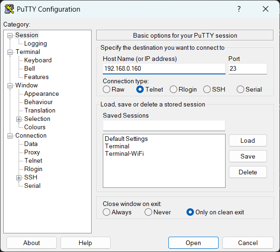Open the Bell settings category
This screenshot has height=252, width=280.
pyautogui.click(x=29, y=69)
